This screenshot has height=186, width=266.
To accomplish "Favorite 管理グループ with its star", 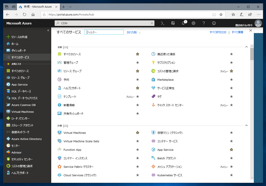I will 138,62.
